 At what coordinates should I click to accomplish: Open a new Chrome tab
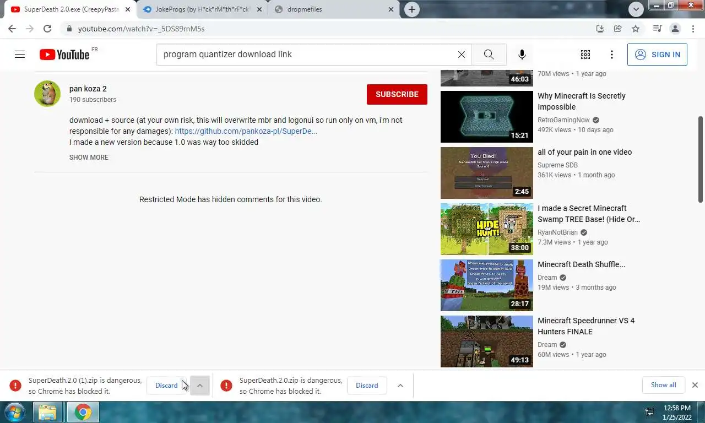412,9
